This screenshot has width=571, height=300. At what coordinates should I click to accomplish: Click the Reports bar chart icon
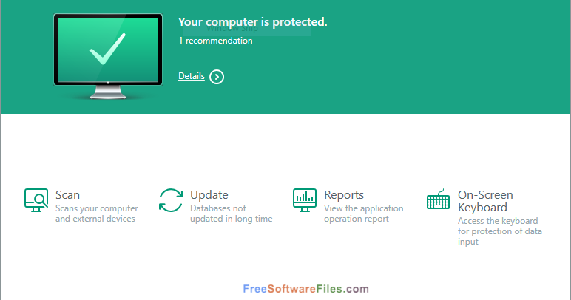[x=305, y=200]
